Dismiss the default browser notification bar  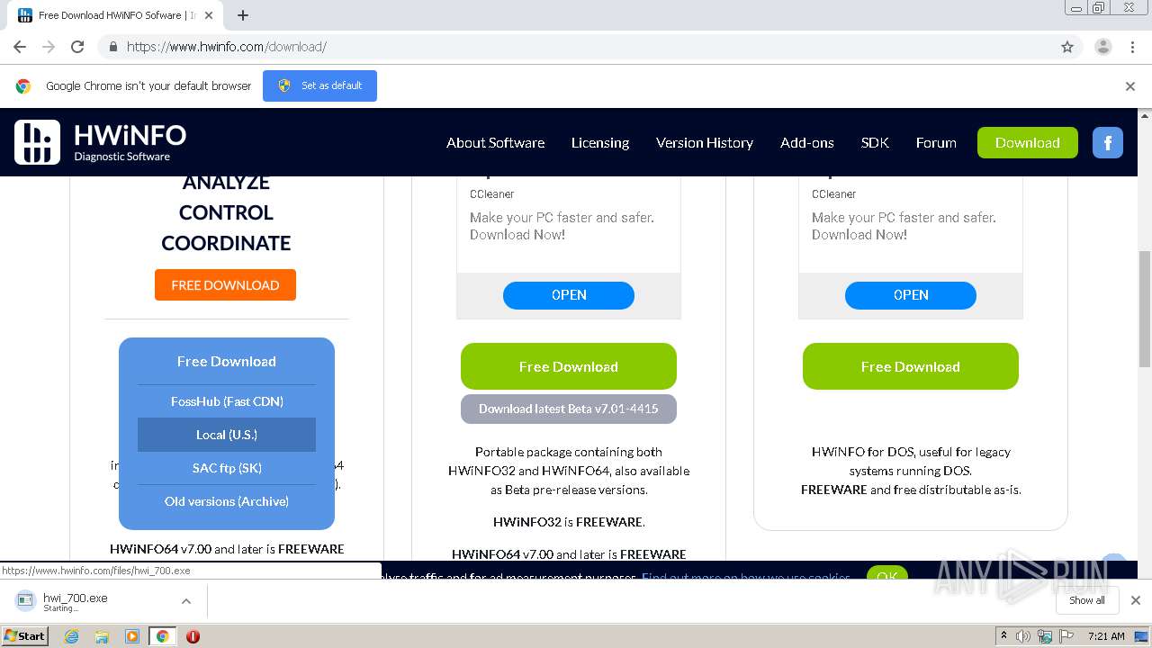[x=1130, y=86]
